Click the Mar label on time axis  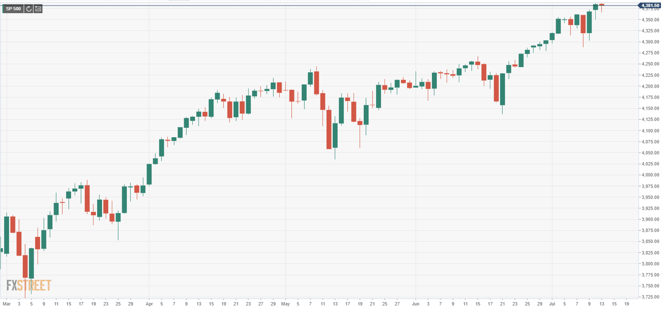tap(6, 304)
